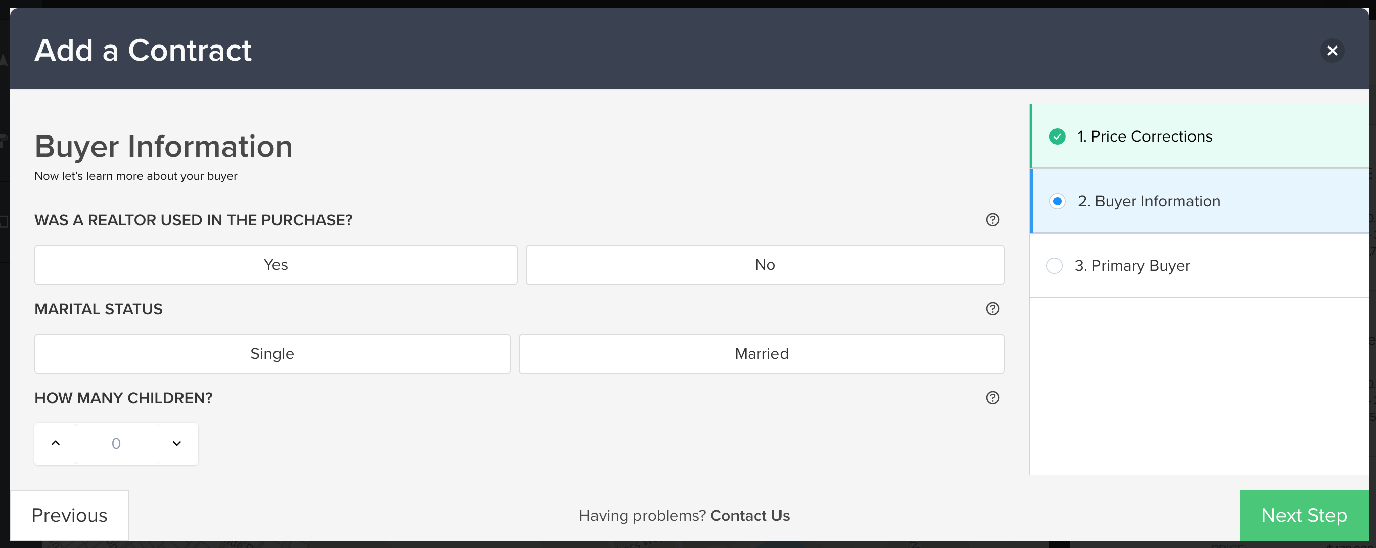Choose Married marital status
The height and width of the screenshot is (548, 1376).
[x=762, y=354]
